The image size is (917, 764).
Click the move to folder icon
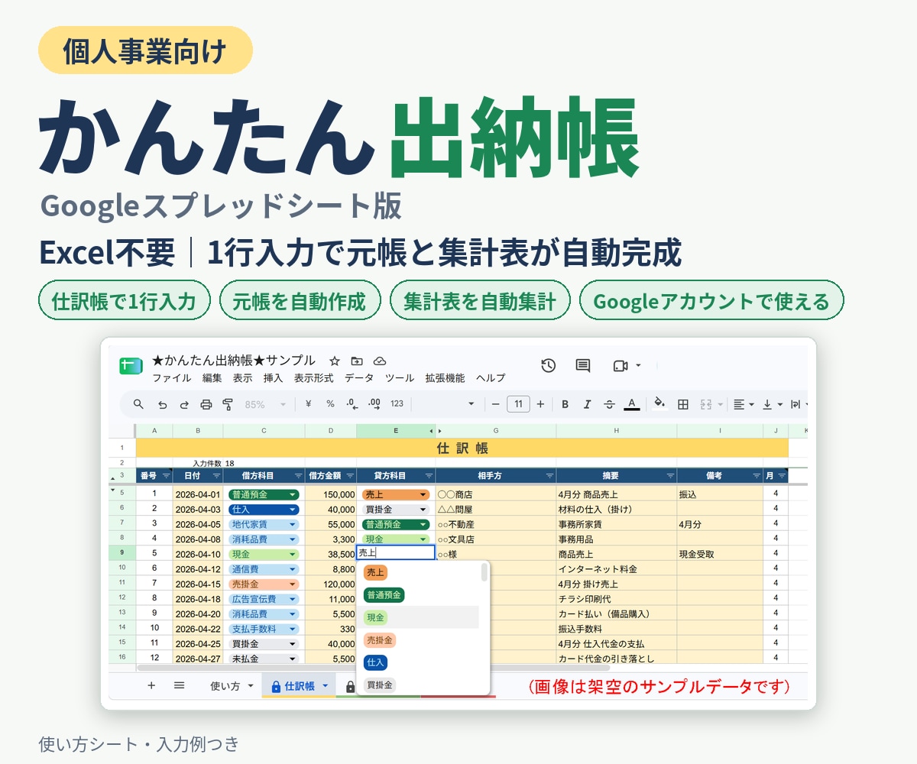click(x=357, y=361)
